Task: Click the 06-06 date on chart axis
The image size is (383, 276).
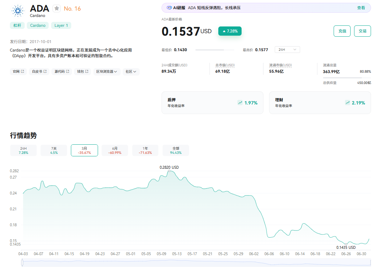Action: (269, 254)
